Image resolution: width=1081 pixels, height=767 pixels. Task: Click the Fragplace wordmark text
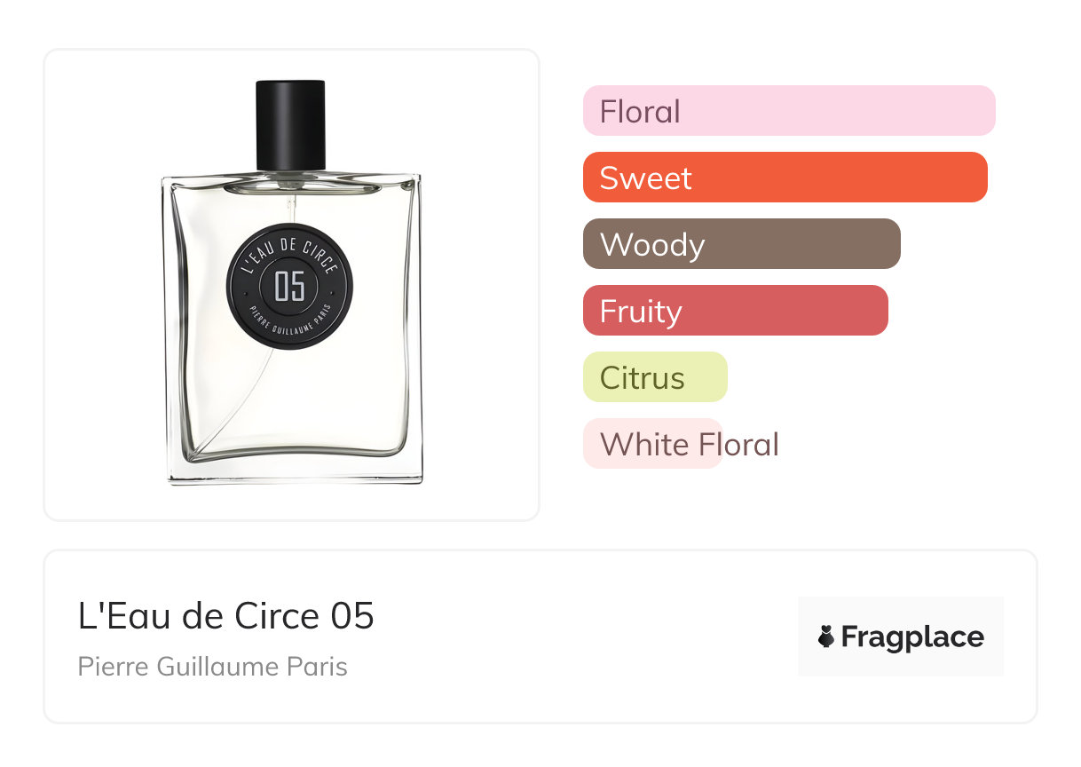(x=912, y=637)
